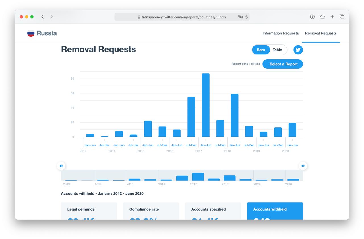Click the Jan-Jun 2020 bar
The image size is (364, 239).
coord(292,130)
